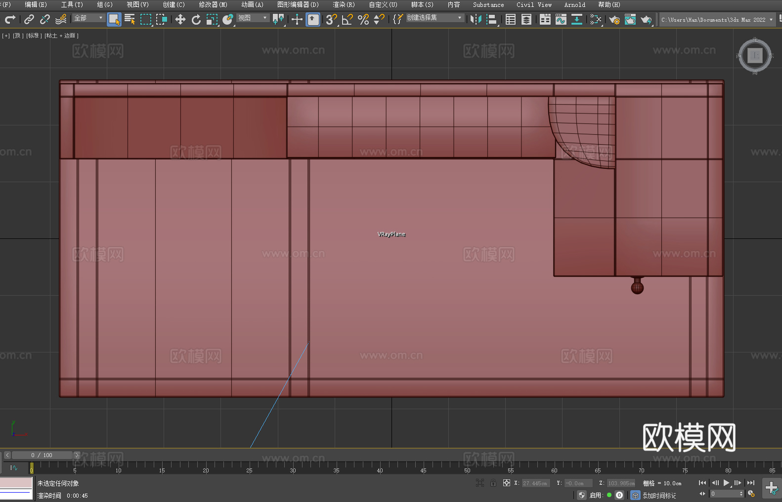Open the Rendered Frame Window
The width and height of the screenshot is (782, 502).
(x=630, y=19)
